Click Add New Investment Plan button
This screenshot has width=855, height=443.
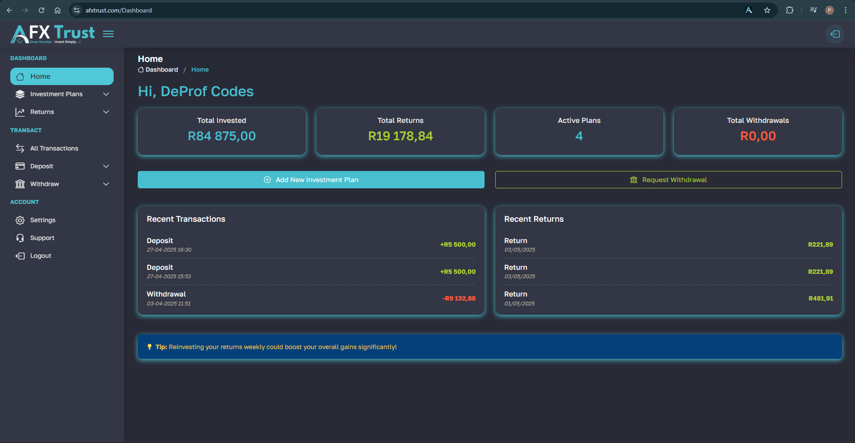tap(311, 179)
